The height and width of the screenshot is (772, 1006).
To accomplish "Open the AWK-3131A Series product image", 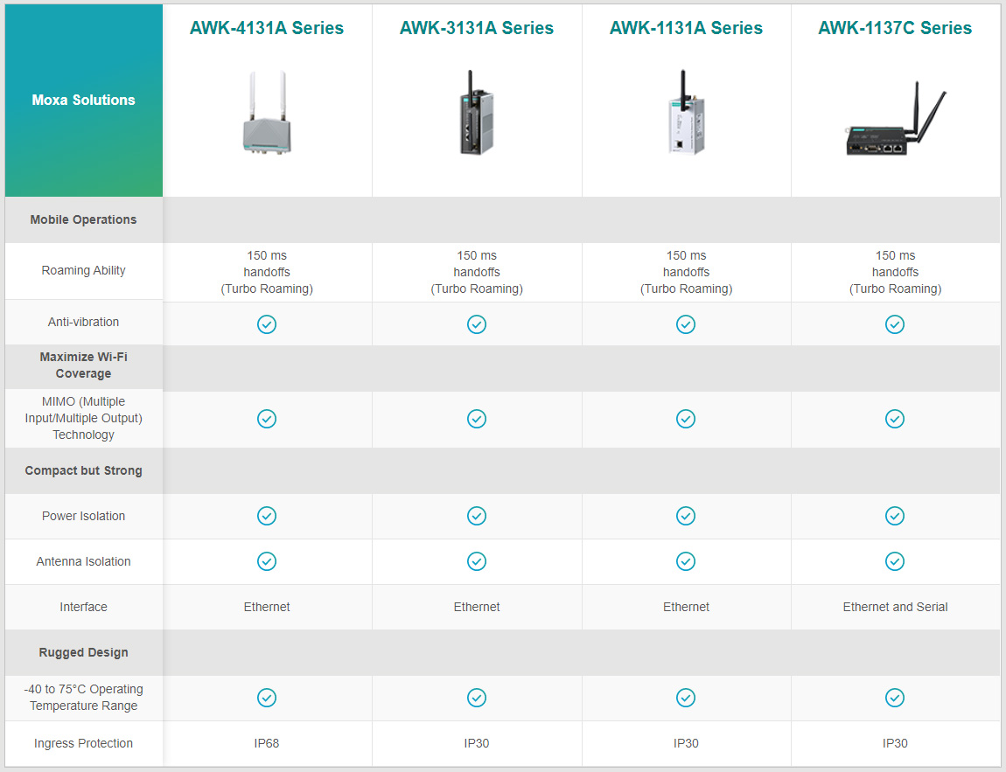I will point(477,112).
